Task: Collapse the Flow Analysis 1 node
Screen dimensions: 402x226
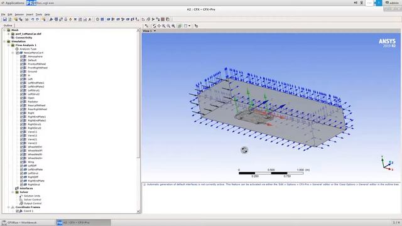Action: click(x=9, y=45)
